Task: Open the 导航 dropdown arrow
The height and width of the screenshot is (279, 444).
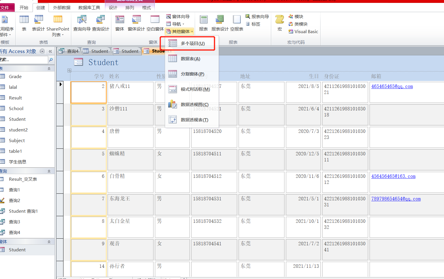Action: coord(183,24)
